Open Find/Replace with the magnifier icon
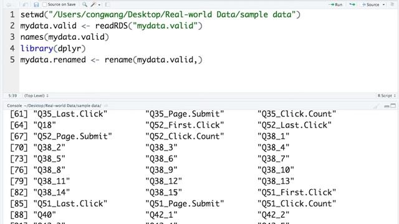Viewport: 399px width, 224px height. [85, 4]
